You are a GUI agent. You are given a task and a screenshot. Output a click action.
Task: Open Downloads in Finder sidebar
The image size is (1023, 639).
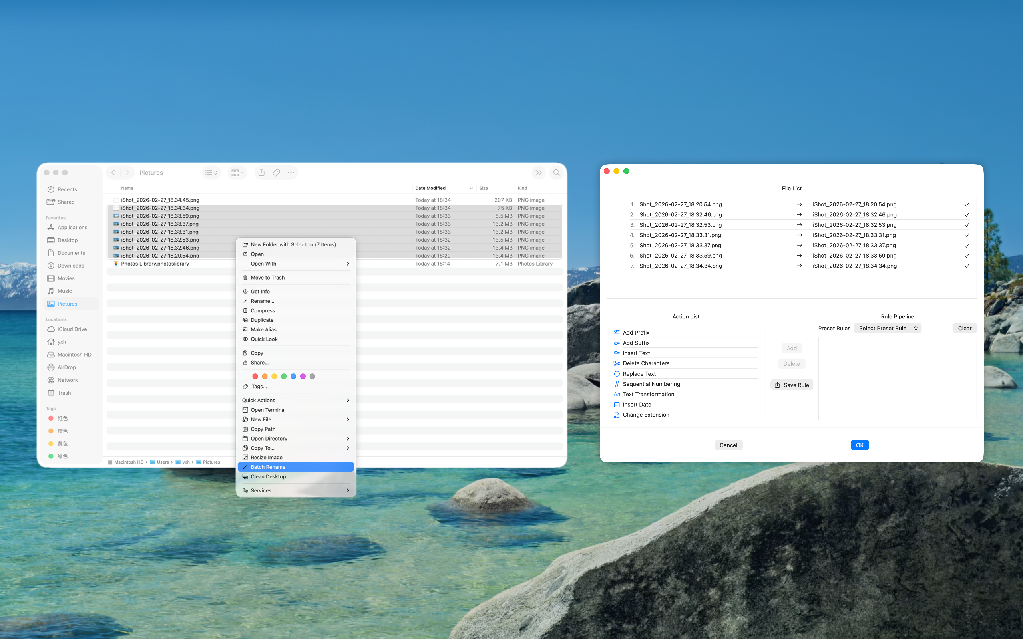click(71, 266)
